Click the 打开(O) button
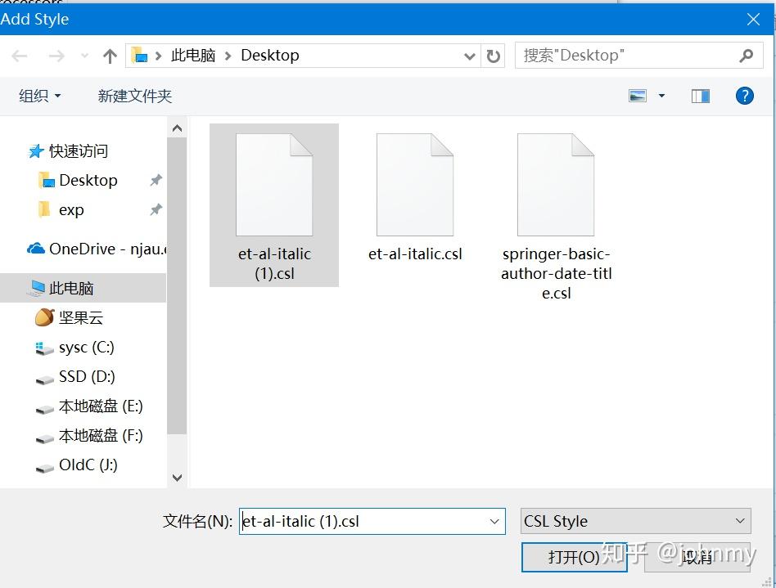The image size is (776, 588). pyautogui.click(x=574, y=557)
